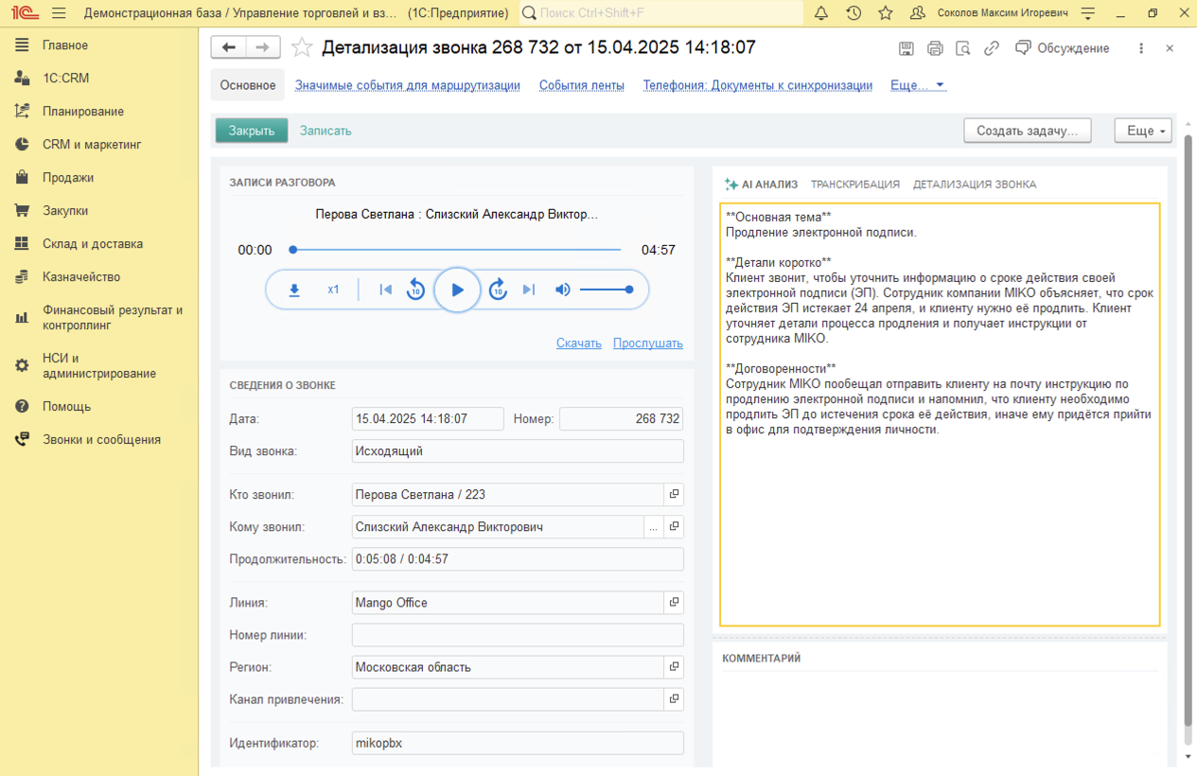Toggle playback speed x1

coord(333,290)
